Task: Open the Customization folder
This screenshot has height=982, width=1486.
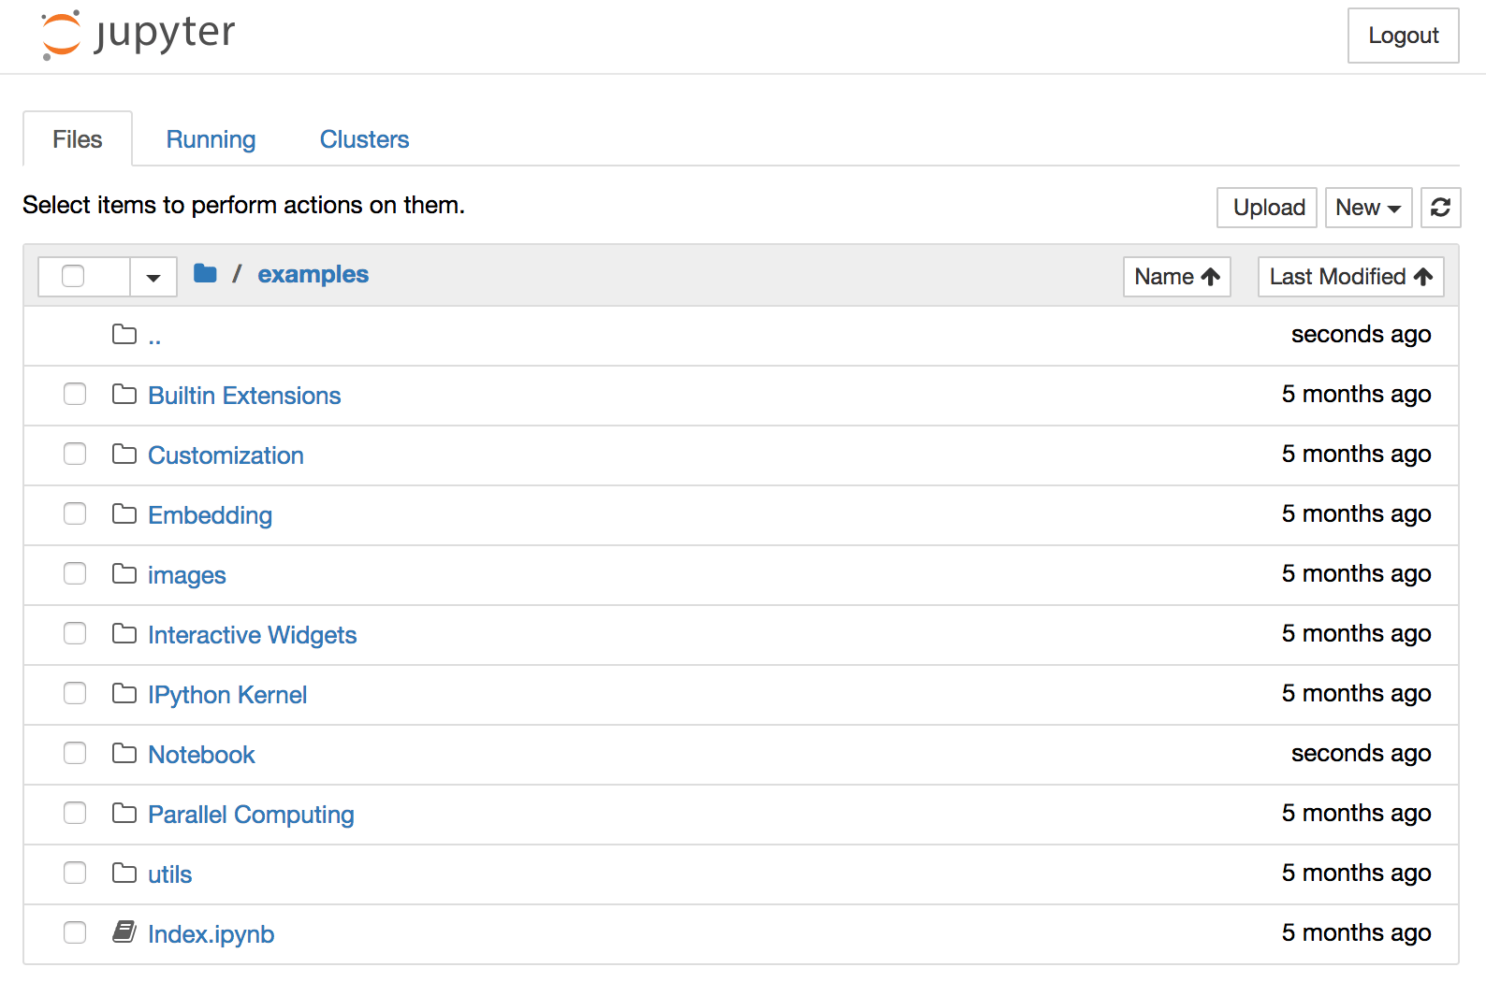Action: pos(226,455)
